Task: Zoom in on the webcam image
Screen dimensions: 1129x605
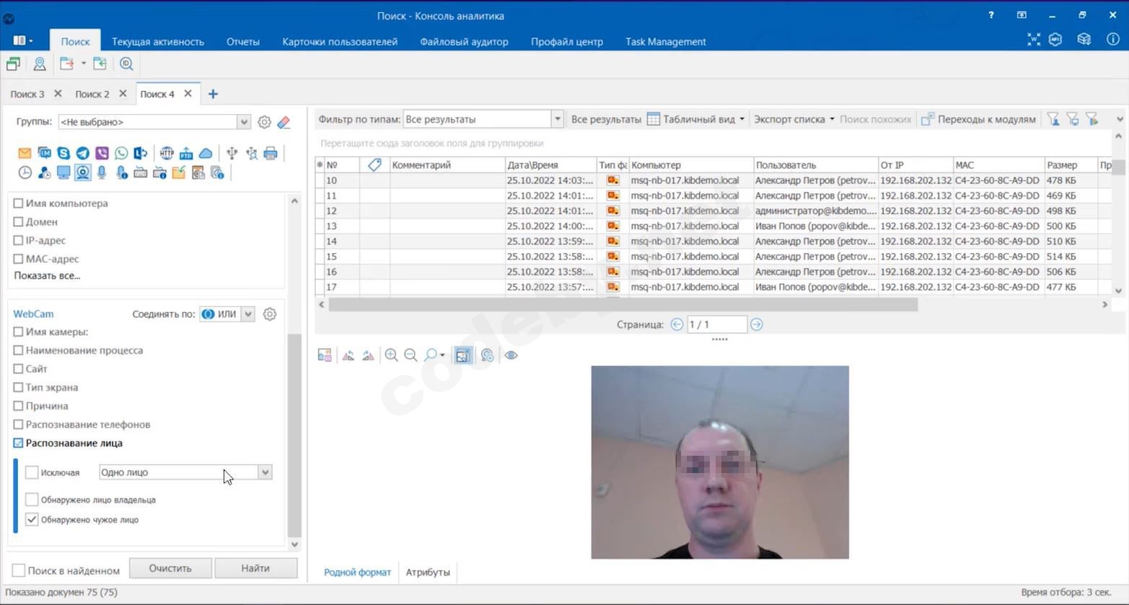Action: click(391, 355)
